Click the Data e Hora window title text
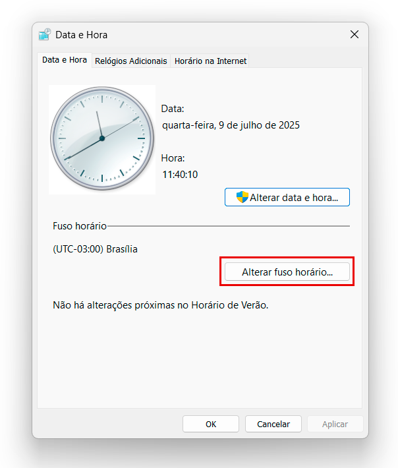398x468 pixels. pos(81,35)
